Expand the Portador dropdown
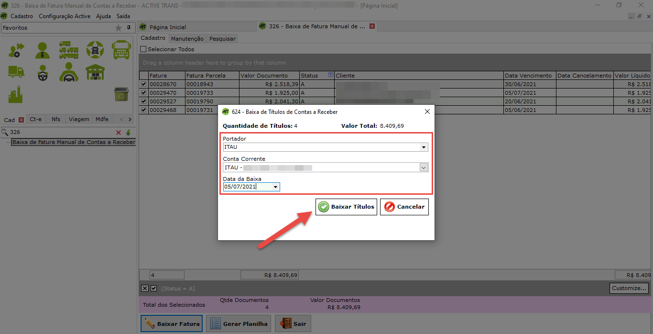653x334 pixels. 424,147
